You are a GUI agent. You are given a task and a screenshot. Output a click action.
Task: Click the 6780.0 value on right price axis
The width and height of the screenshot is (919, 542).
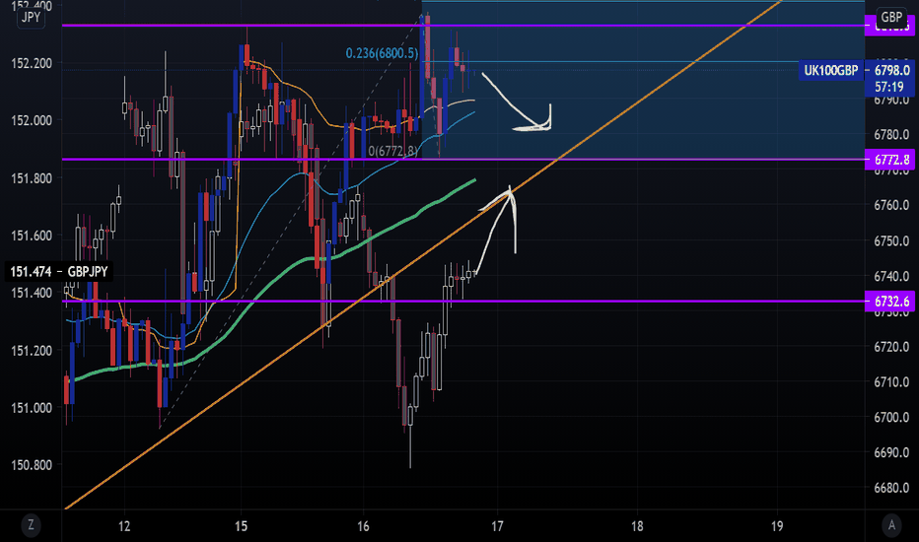891,135
